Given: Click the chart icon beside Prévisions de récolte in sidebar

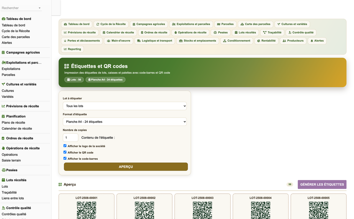Looking at the screenshot, I should click(x=4, y=106).
